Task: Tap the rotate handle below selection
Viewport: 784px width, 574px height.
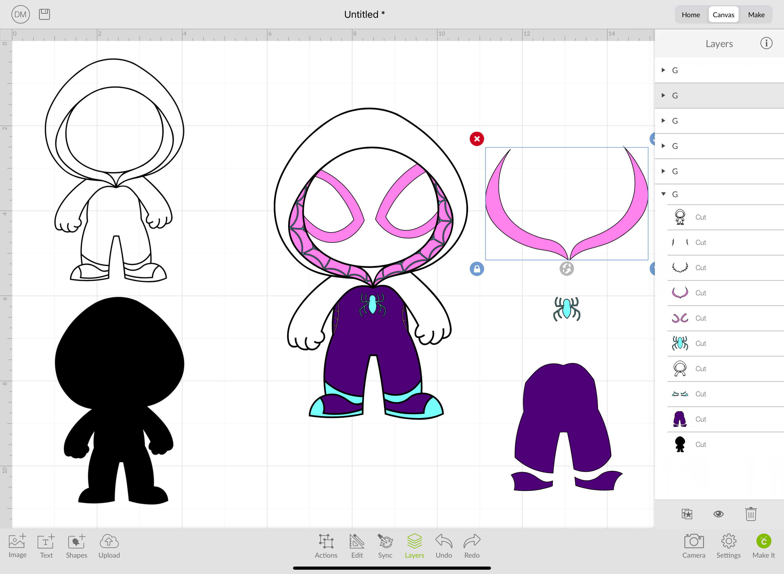Action: [566, 269]
